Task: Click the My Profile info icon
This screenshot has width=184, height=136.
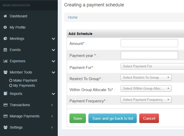Action: (x=5, y=27)
